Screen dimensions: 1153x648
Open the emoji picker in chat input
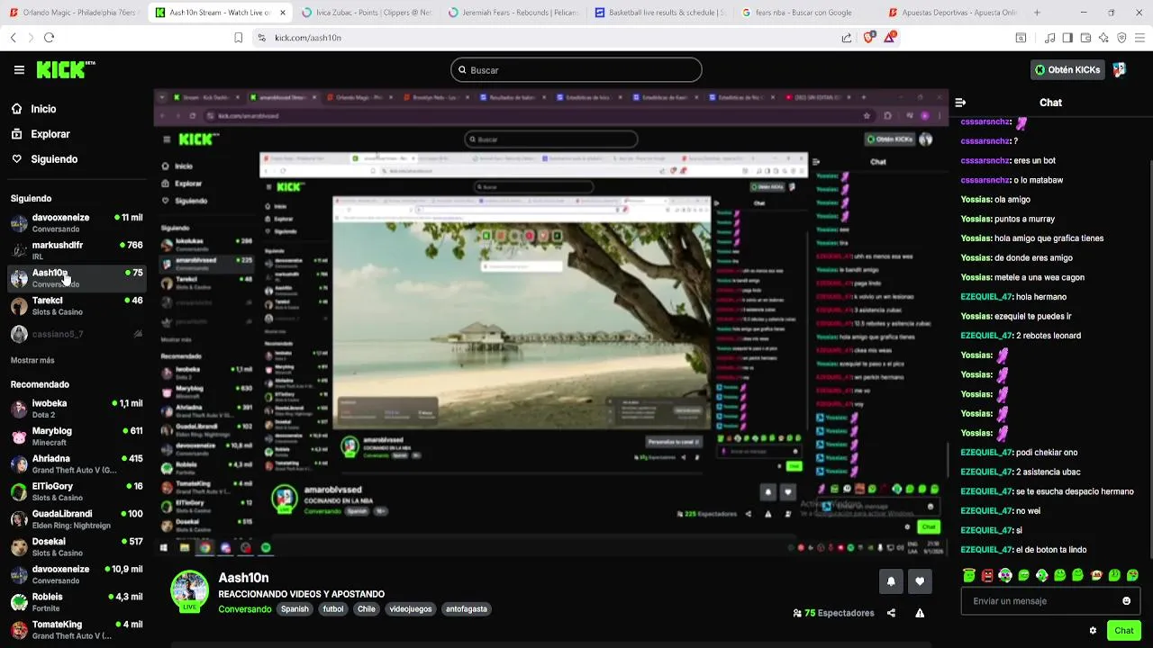click(x=1126, y=601)
